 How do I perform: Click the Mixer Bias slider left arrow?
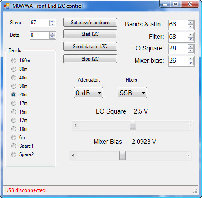pos(73,156)
